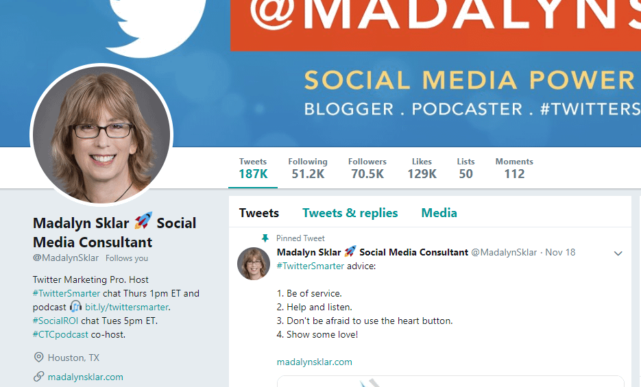Switch to the Tweets & replies tab

pyautogui.click(x=350, y=213)
